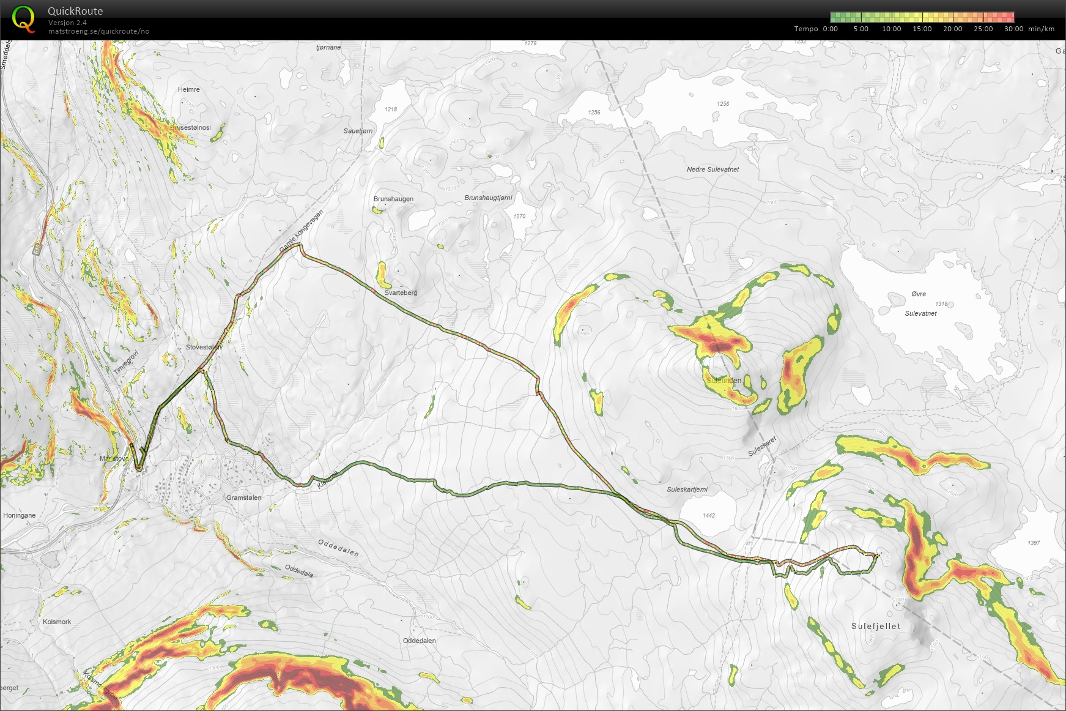Click the 'Suletinden' peak label
Viewport: 1066px width, 711px height.
click(724, 380)
